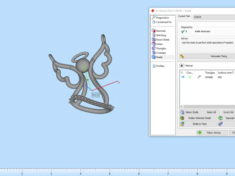Click the magnifier icon in shell row

click(199, 77)
